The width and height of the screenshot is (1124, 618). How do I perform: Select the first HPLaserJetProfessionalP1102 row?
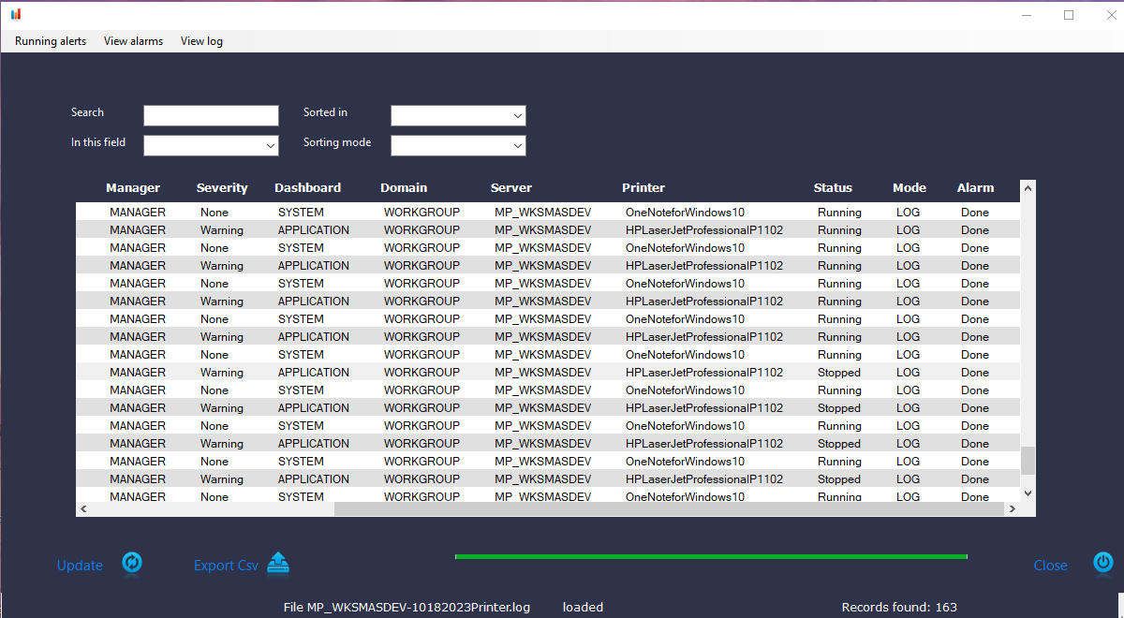tap(468, 229)
